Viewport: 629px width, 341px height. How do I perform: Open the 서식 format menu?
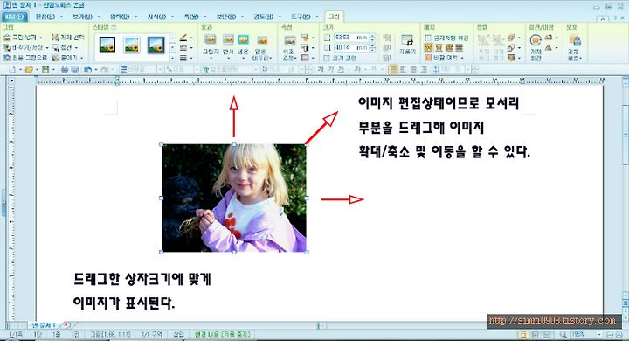[x=156, y=17]
